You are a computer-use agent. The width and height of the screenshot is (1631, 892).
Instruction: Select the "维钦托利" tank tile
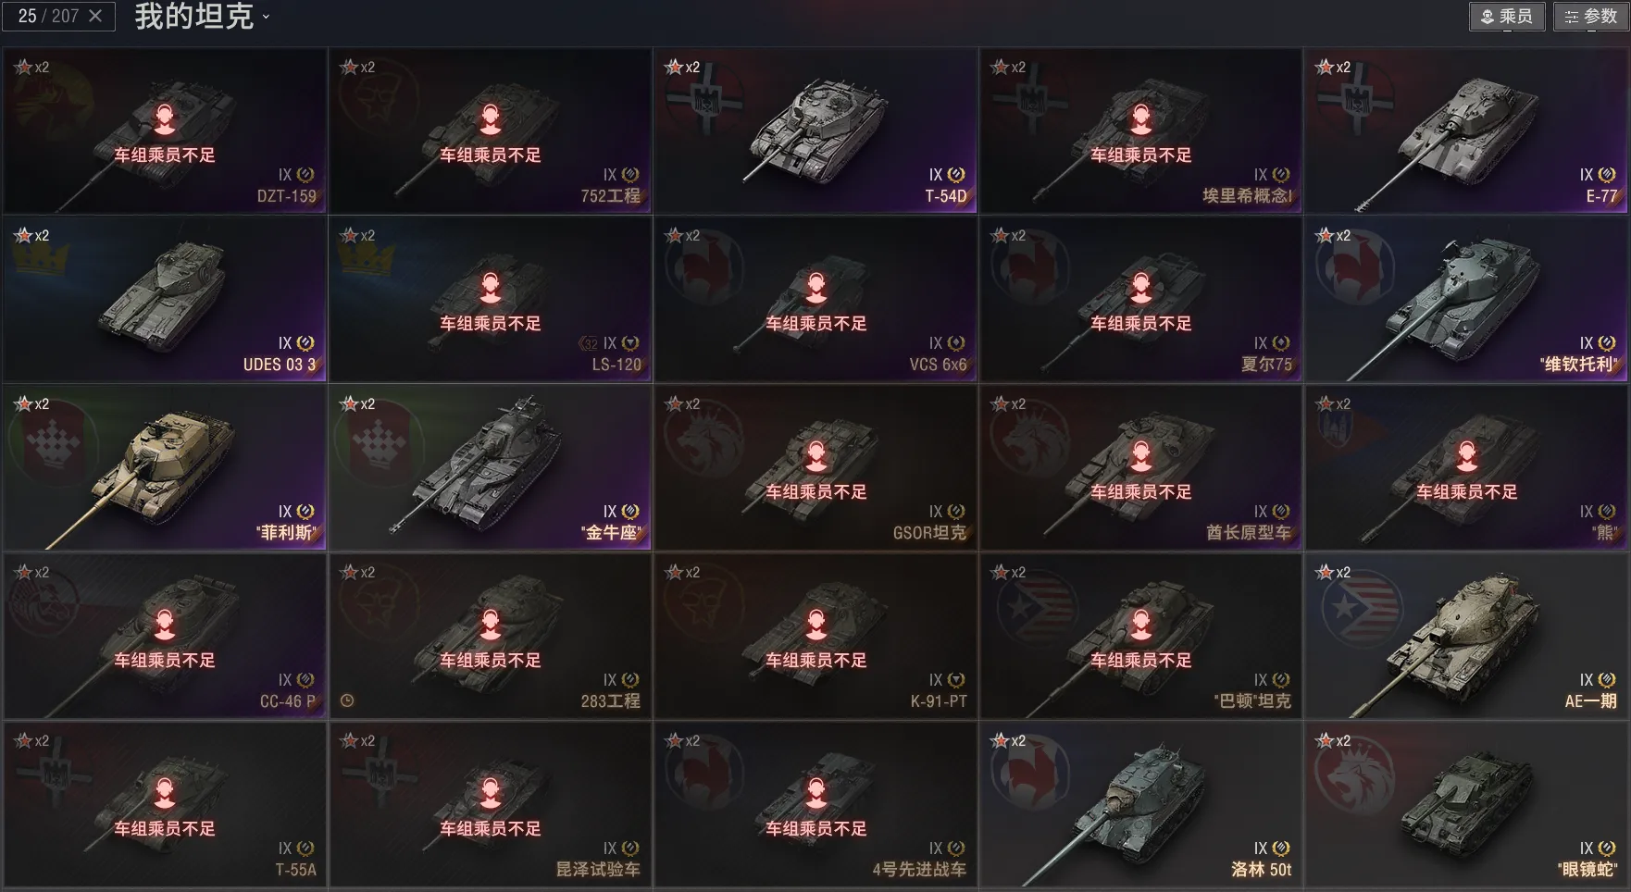tap(1466, 300)
